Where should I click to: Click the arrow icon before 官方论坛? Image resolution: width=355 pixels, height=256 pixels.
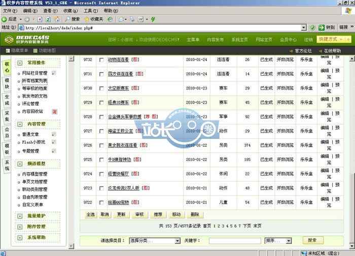[291, 51]
